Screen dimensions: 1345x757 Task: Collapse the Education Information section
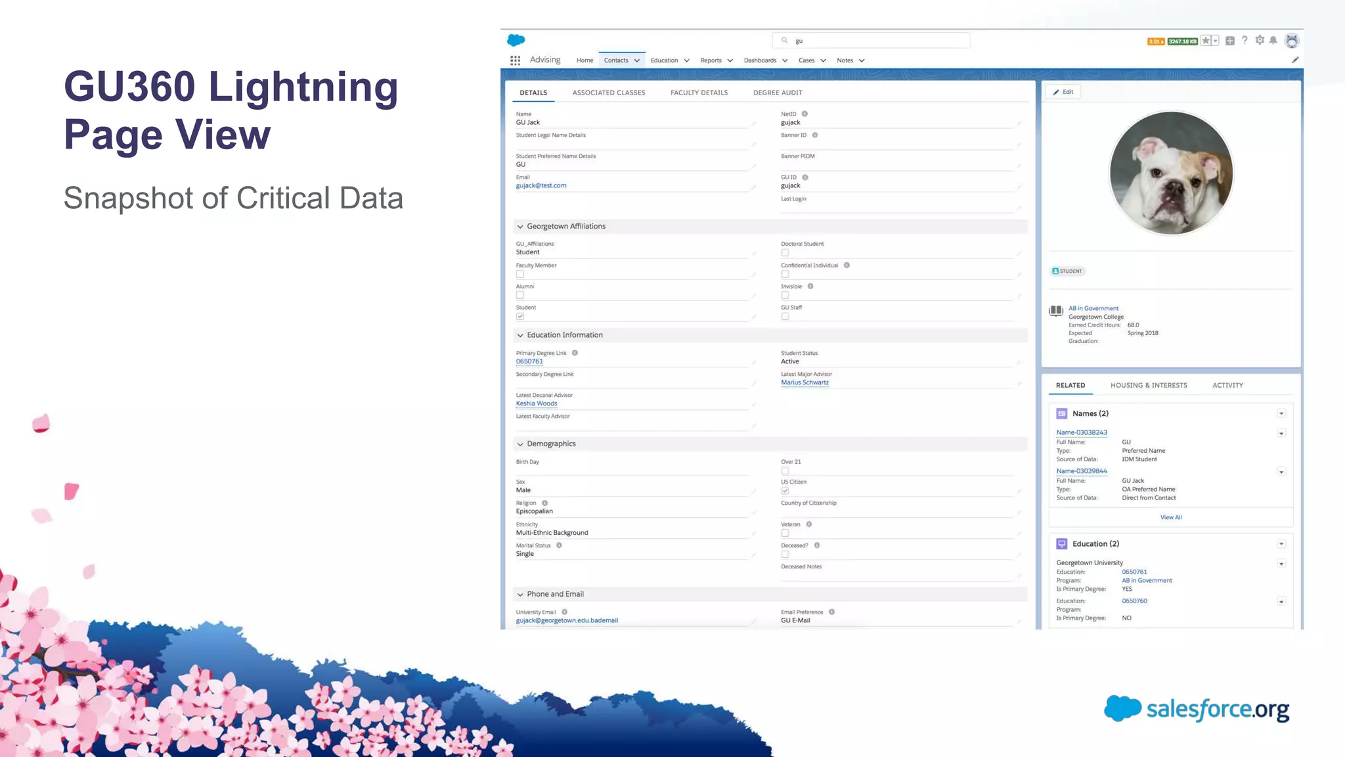(x=520, y=335)
